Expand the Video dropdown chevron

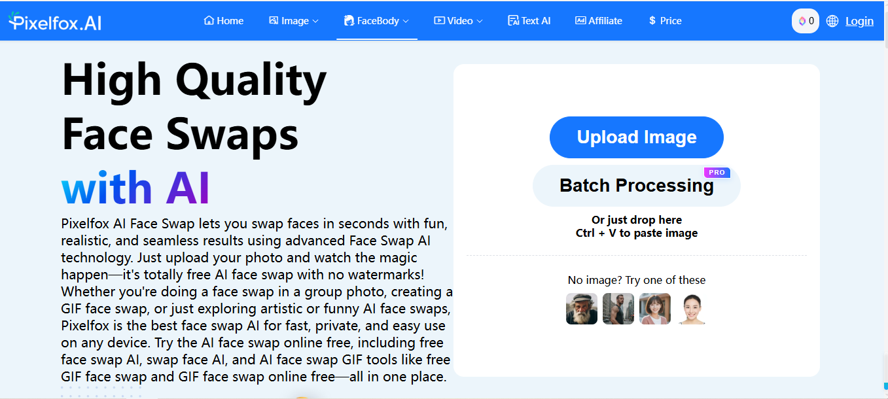(x=480, y=22)
